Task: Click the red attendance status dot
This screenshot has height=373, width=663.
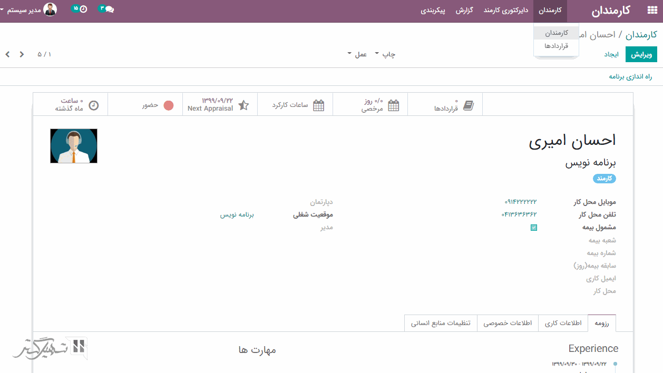Action: click(169, 105)
